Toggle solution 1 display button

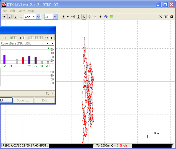pos(10,17)
